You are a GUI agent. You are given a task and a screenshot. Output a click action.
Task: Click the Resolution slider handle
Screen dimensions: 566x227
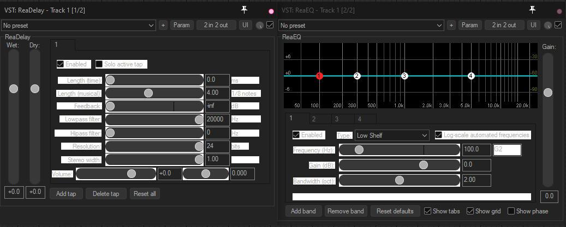pyautogui.click(x=199, y=146)
